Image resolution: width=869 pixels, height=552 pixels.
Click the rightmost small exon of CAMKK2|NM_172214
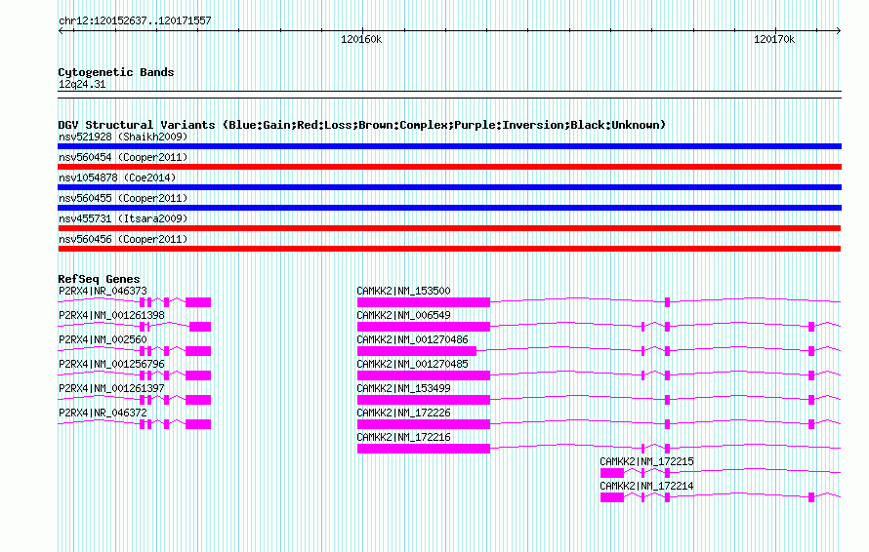coord(811,497)
